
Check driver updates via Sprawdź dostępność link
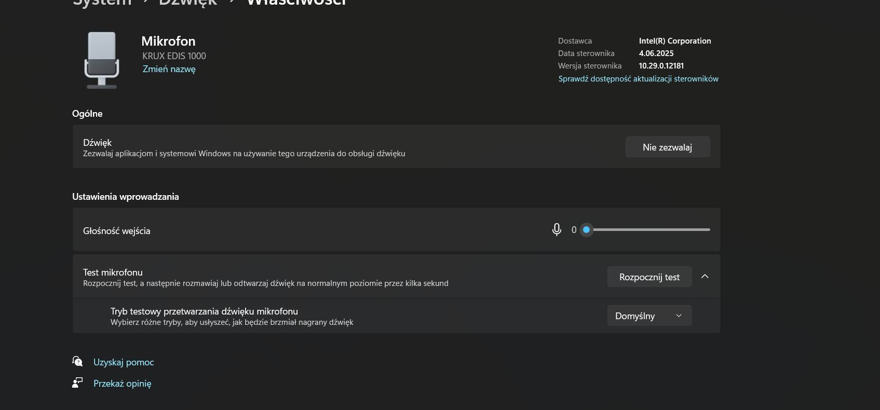point(638,79)
